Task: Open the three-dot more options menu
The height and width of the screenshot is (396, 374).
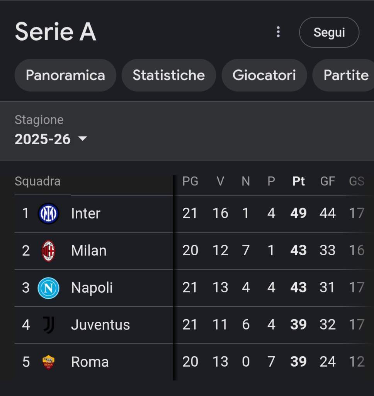Action: pos(278,32)
